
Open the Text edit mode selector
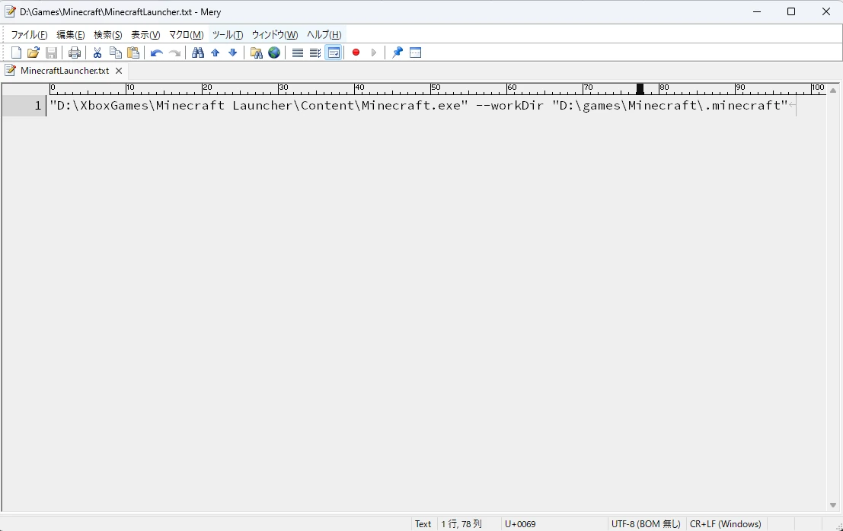click(x=423, y=523)
